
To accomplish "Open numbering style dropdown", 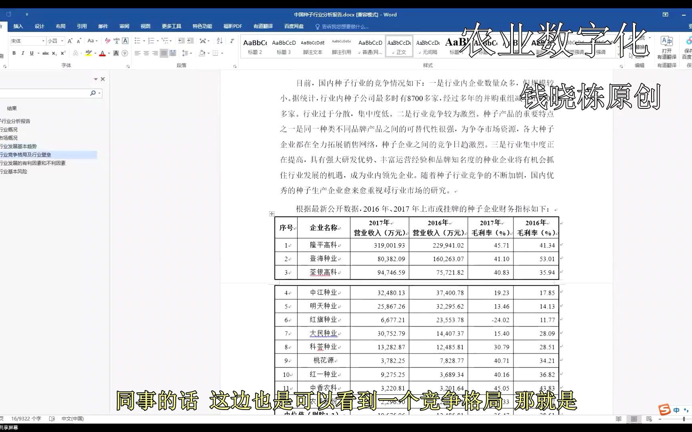I will click(157, 41).
